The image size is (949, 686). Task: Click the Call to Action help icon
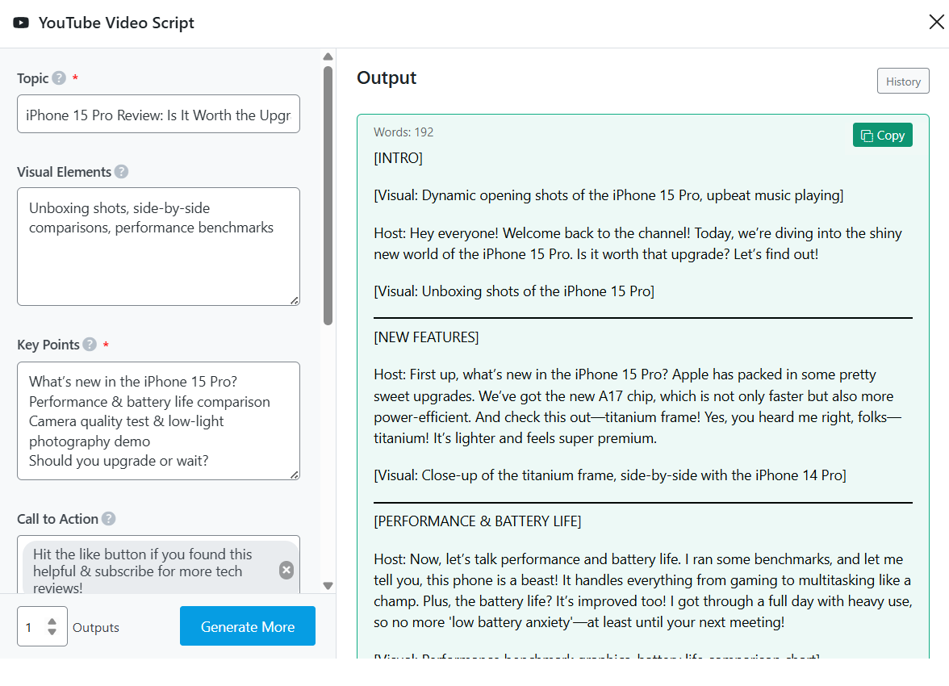[108, 519]
